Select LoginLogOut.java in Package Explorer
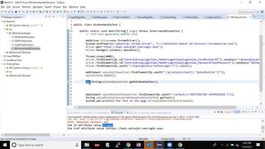 pos(24,45)
